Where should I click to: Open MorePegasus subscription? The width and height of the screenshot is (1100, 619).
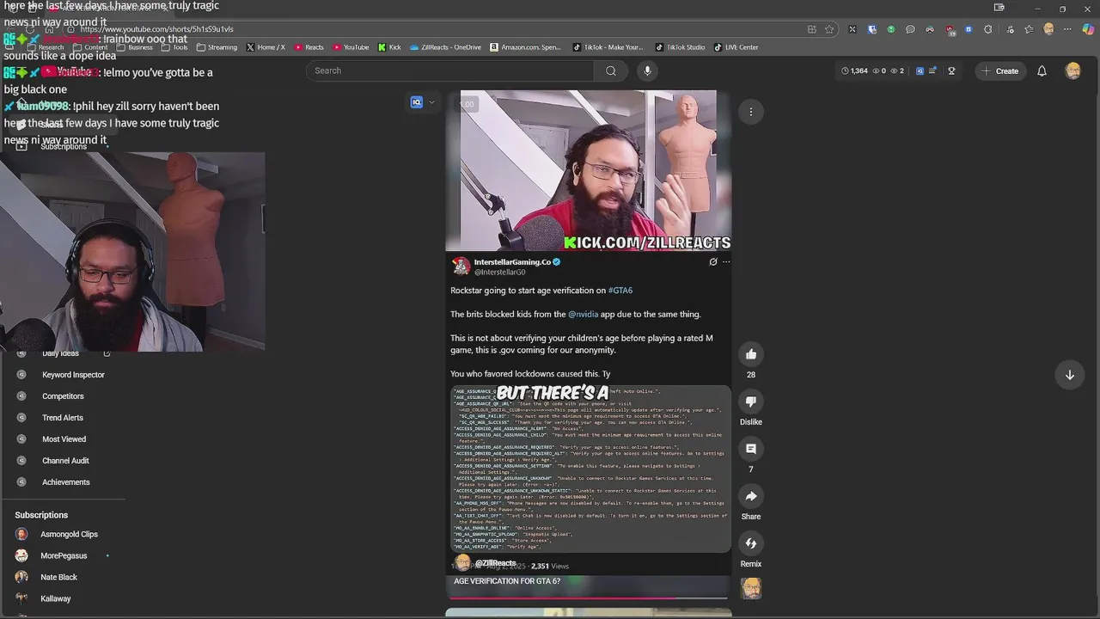(64, 555)
